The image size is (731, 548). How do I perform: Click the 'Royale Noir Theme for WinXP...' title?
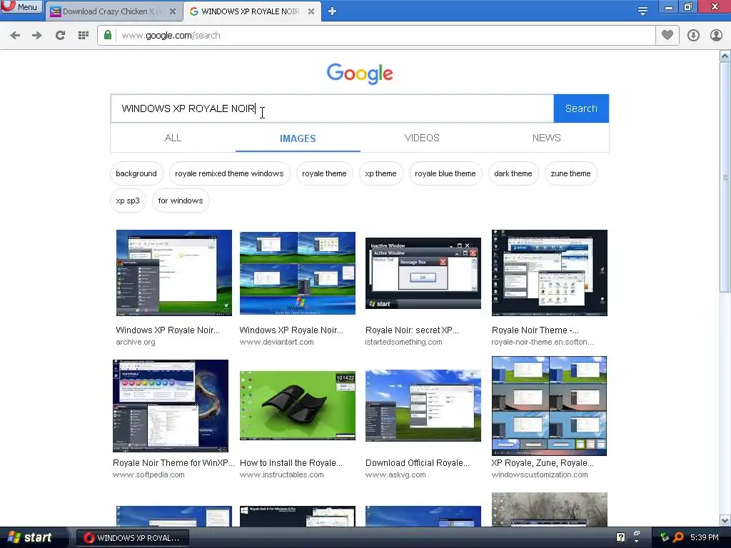(173, 462)
